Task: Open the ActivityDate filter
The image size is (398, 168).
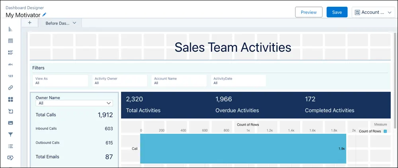Action: 238,81
